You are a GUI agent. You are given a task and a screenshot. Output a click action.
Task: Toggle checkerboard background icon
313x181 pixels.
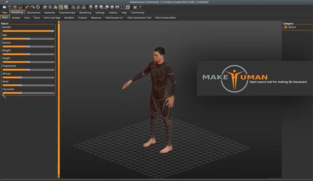(x=66, y=7)
